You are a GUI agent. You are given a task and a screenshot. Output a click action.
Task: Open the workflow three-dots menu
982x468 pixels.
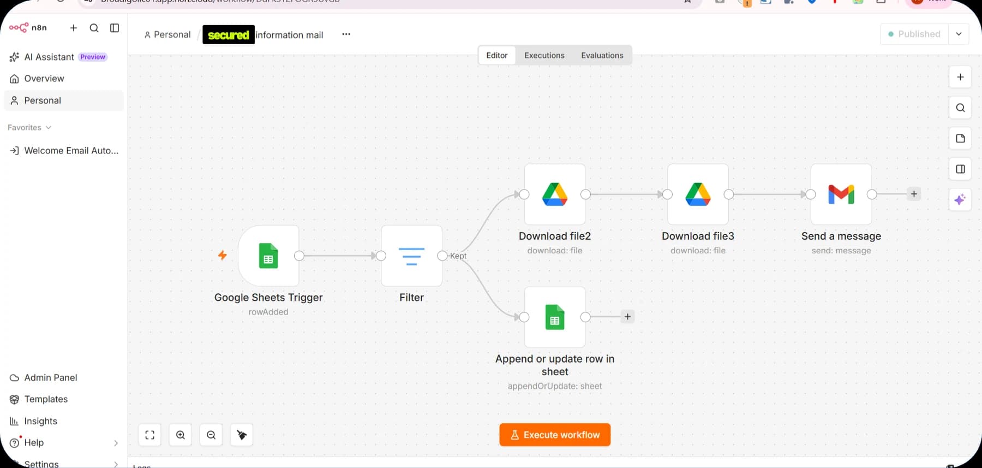(x=346, y=34)
